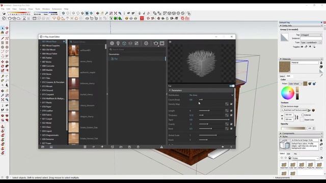The width and height of the screenshot is (326, 183).
Task: Toggle Density Map checkbox
Action: click(x=231, y=104)
